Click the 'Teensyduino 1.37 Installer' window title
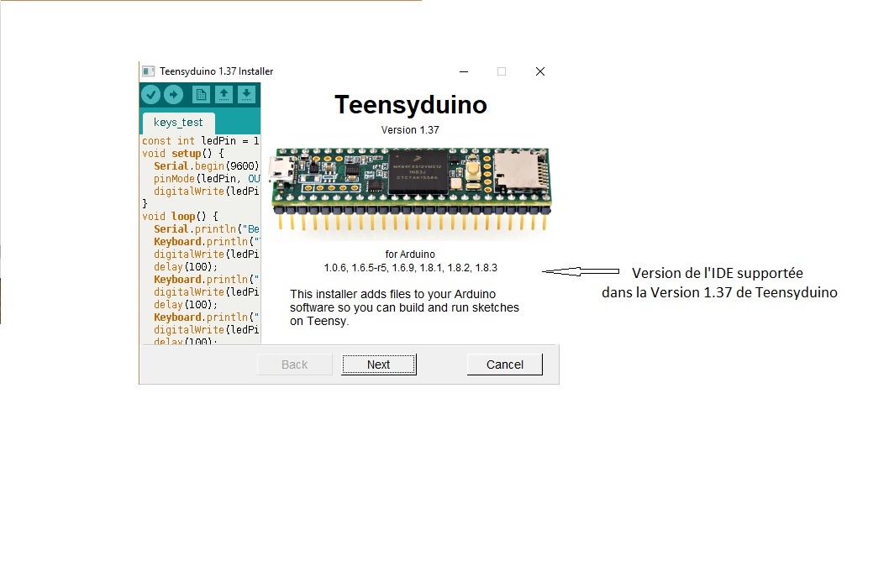 click(216, 71)
